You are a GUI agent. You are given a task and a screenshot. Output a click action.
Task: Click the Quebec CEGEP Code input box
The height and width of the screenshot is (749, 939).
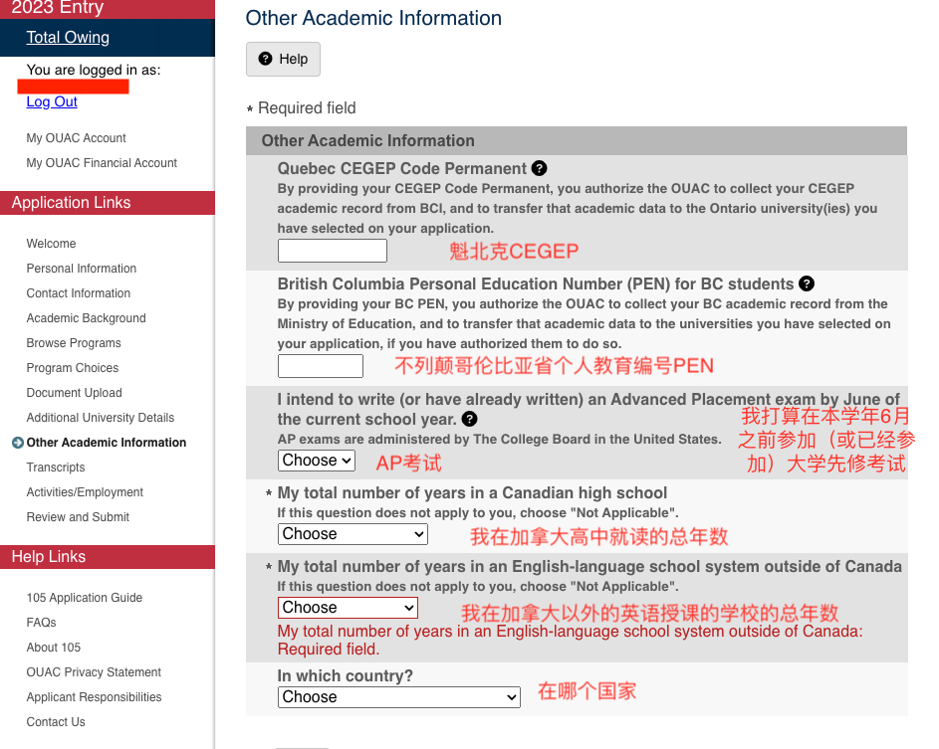[332, 250]
